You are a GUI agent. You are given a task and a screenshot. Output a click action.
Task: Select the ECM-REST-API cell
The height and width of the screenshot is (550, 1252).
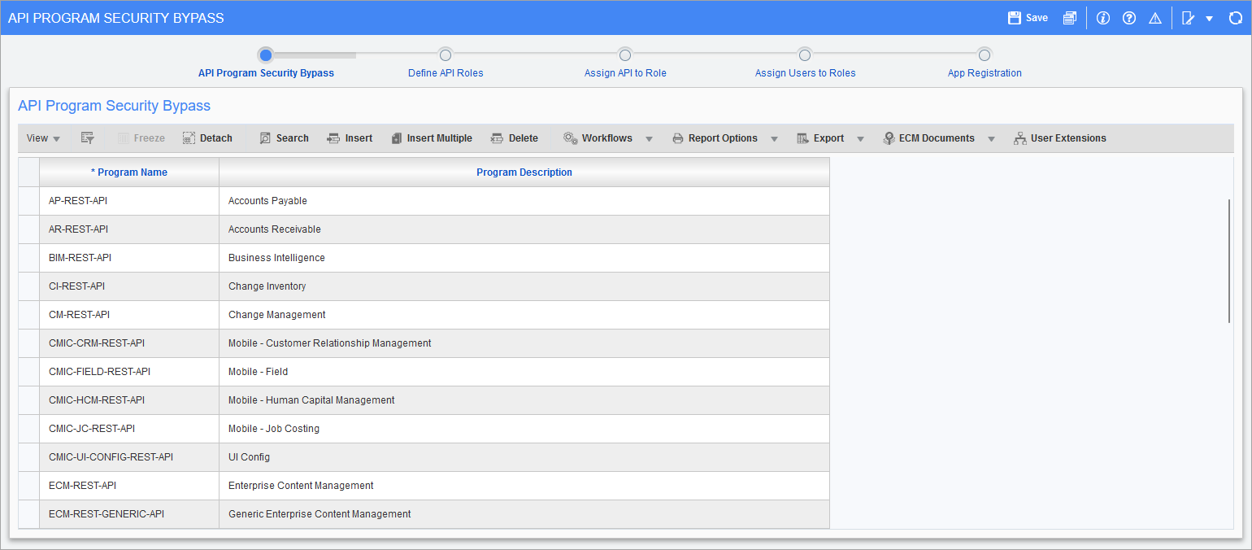point(129,486)
